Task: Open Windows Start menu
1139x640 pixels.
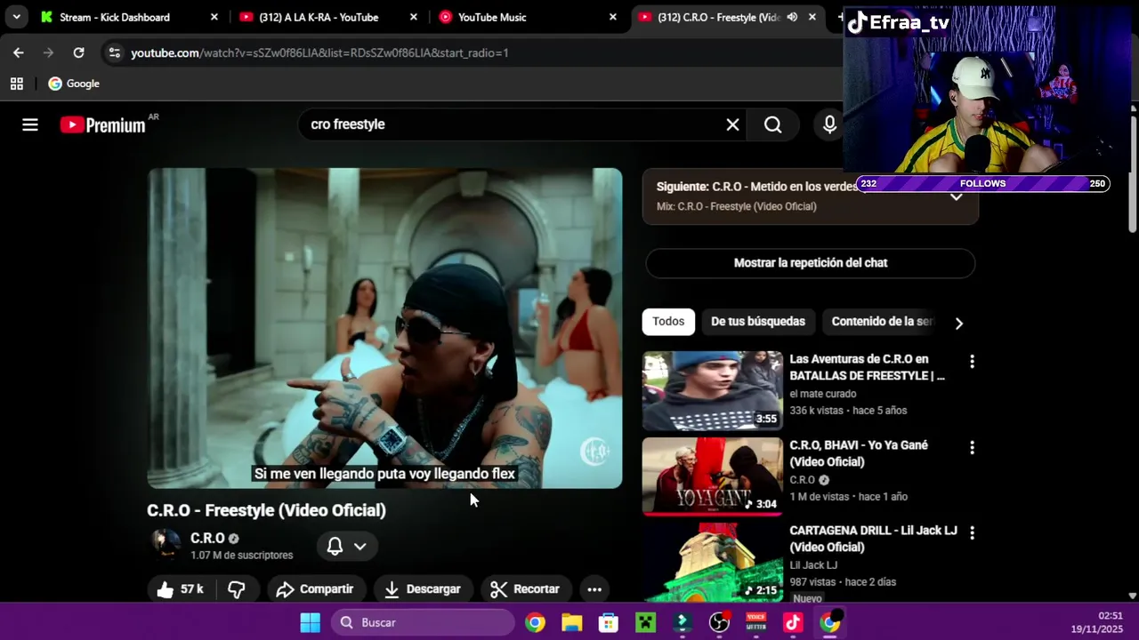Action: (x=310, y=622)
